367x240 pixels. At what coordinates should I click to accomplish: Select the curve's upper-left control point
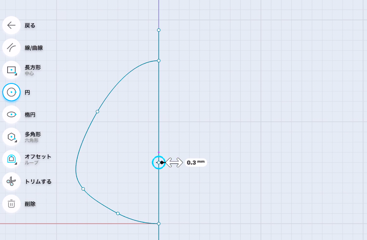click(98, 112)
